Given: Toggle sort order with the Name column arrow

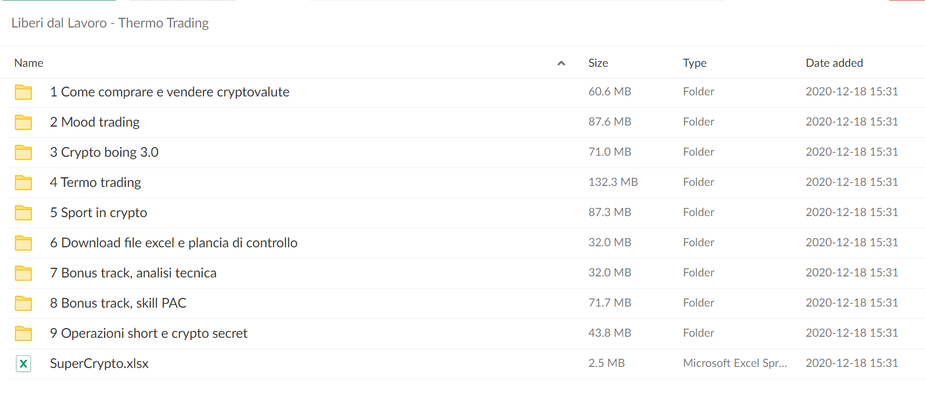Looking at the screenshot, I should pos(561,63).
